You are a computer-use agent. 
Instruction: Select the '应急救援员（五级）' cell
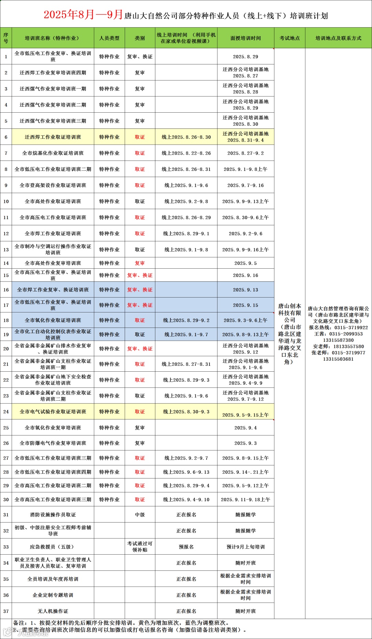[53, 547]
